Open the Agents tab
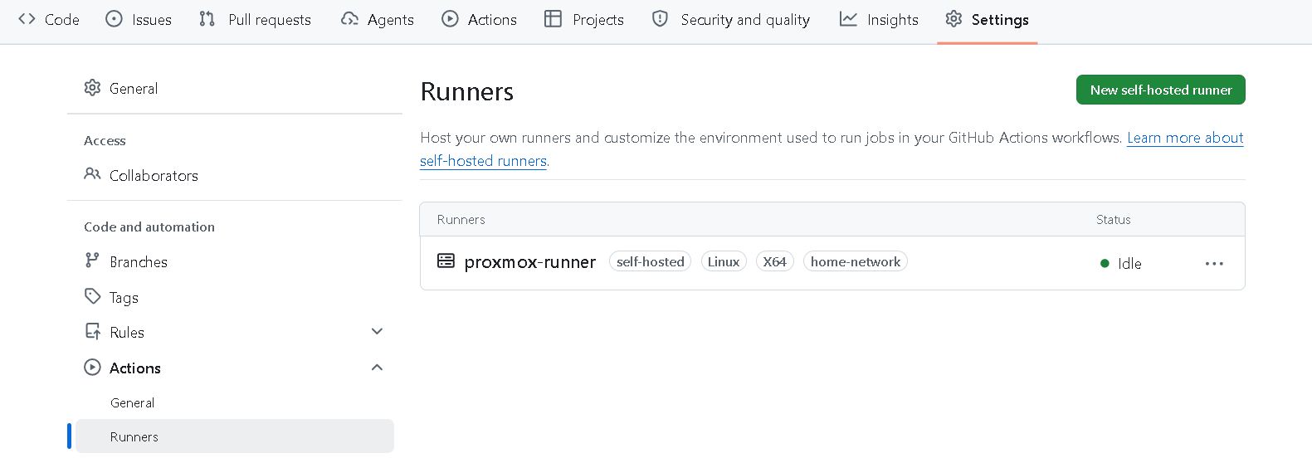This screenshot has height=458, width=1312. click(x=378, y=19)
